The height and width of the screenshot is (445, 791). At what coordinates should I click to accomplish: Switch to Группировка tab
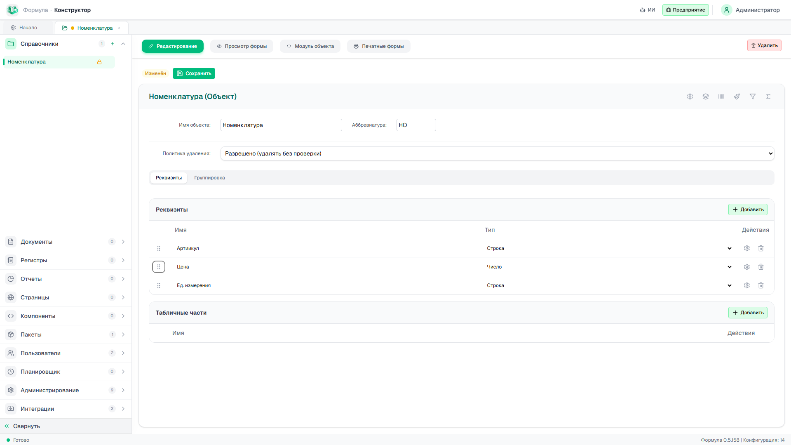(x=209, y=178)
